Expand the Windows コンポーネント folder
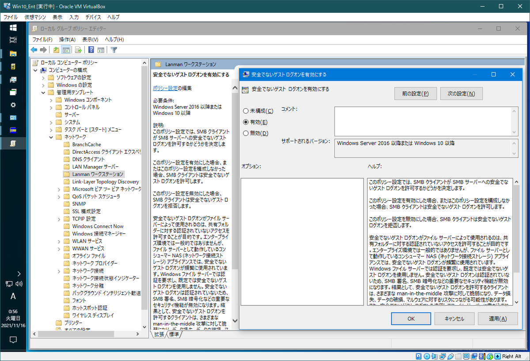Viewport: 530px width, 361px height. pyautogui.click(x=52, y=100)
